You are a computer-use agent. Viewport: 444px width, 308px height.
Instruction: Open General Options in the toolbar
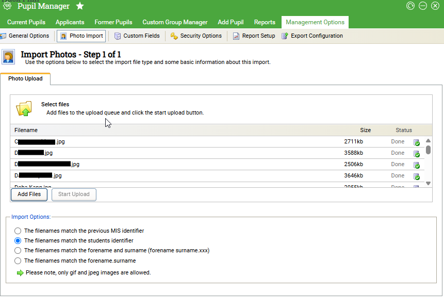(25, 36)
